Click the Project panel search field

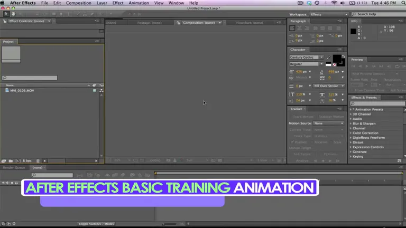click(30, 78)
